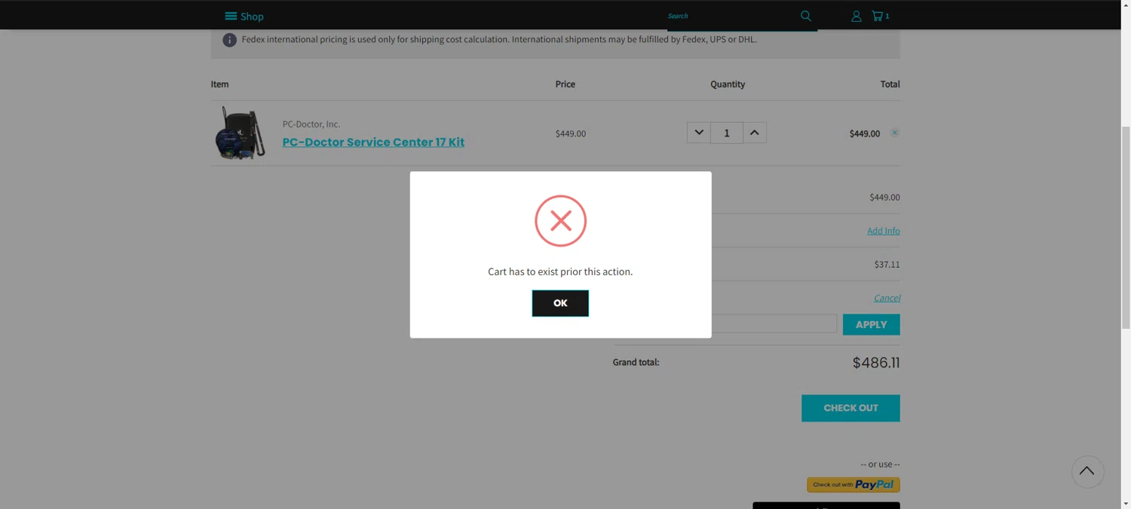1131x509 pixels.
Task: Click the back-to-top arrow button
Action: [x=1087, y=471]
